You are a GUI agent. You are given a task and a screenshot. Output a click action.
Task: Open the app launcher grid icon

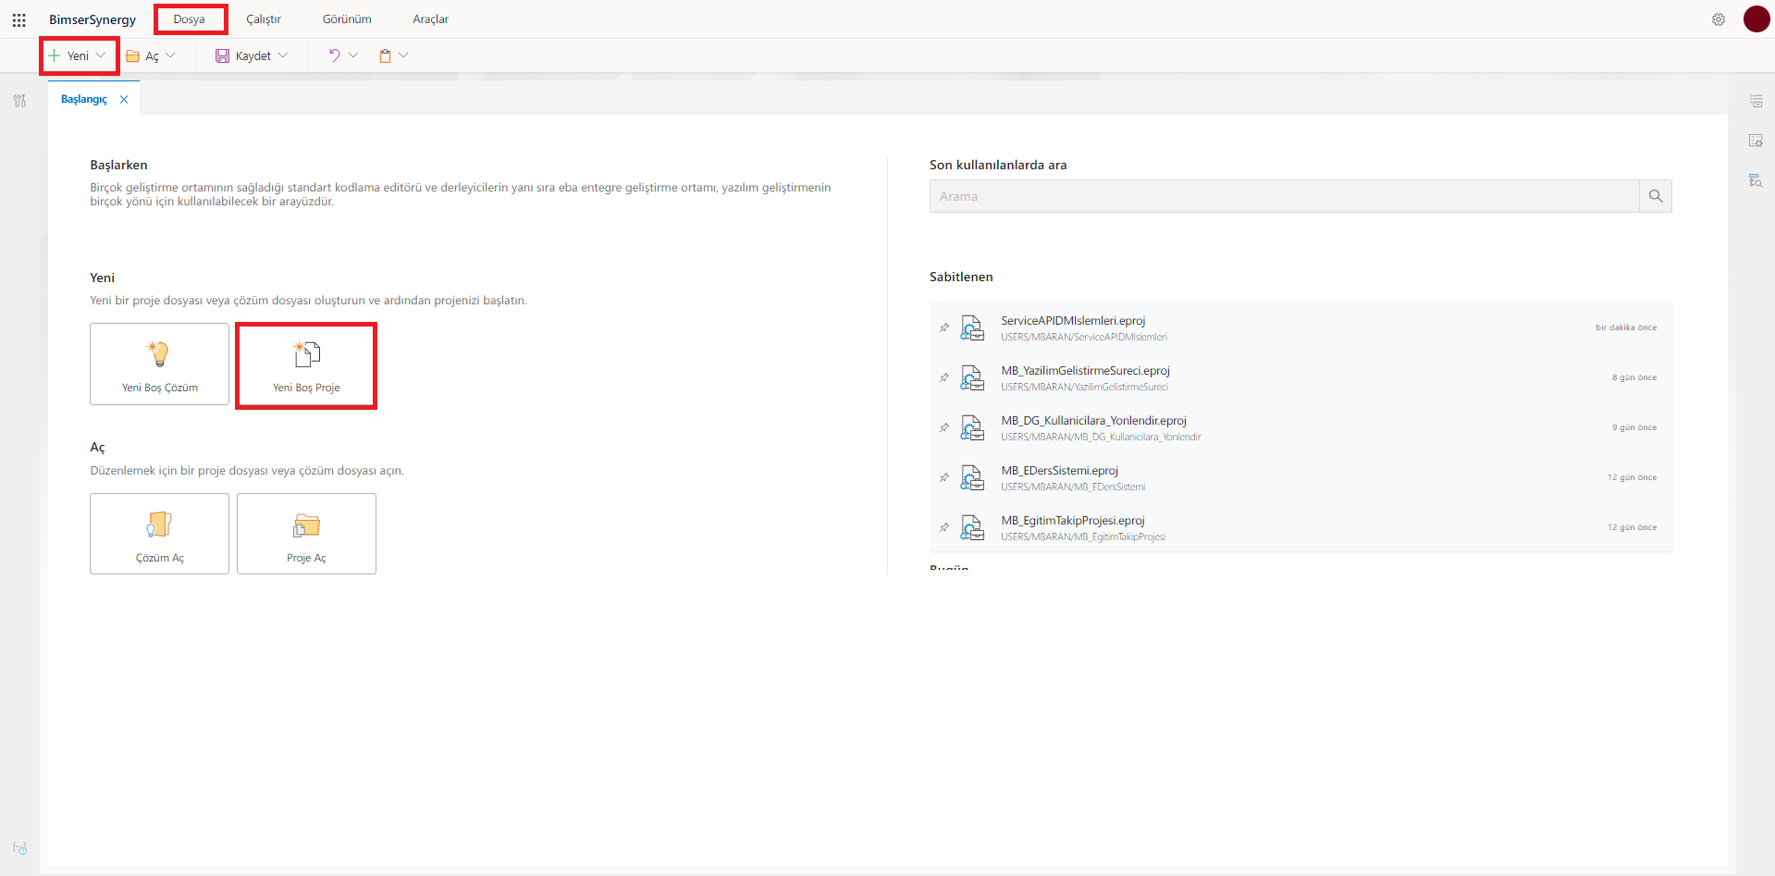tap(19, 19)
